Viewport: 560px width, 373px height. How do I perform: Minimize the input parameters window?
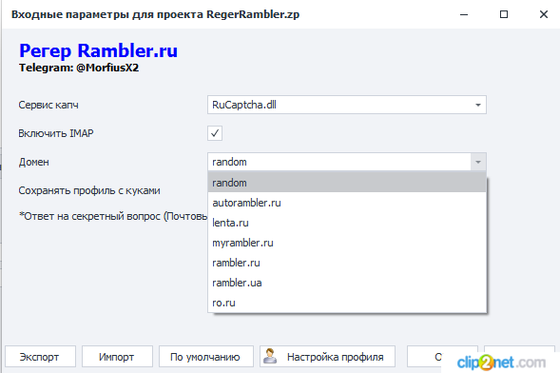464,14
